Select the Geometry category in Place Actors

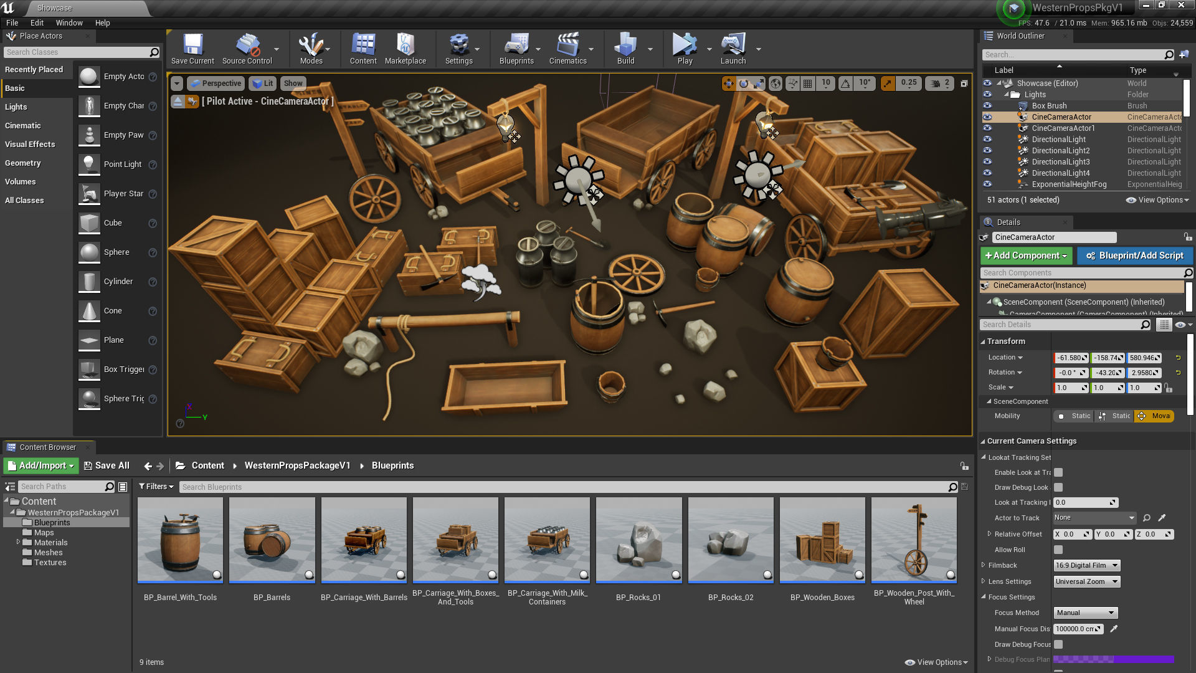pyautogui.click(x=23, y=163)
